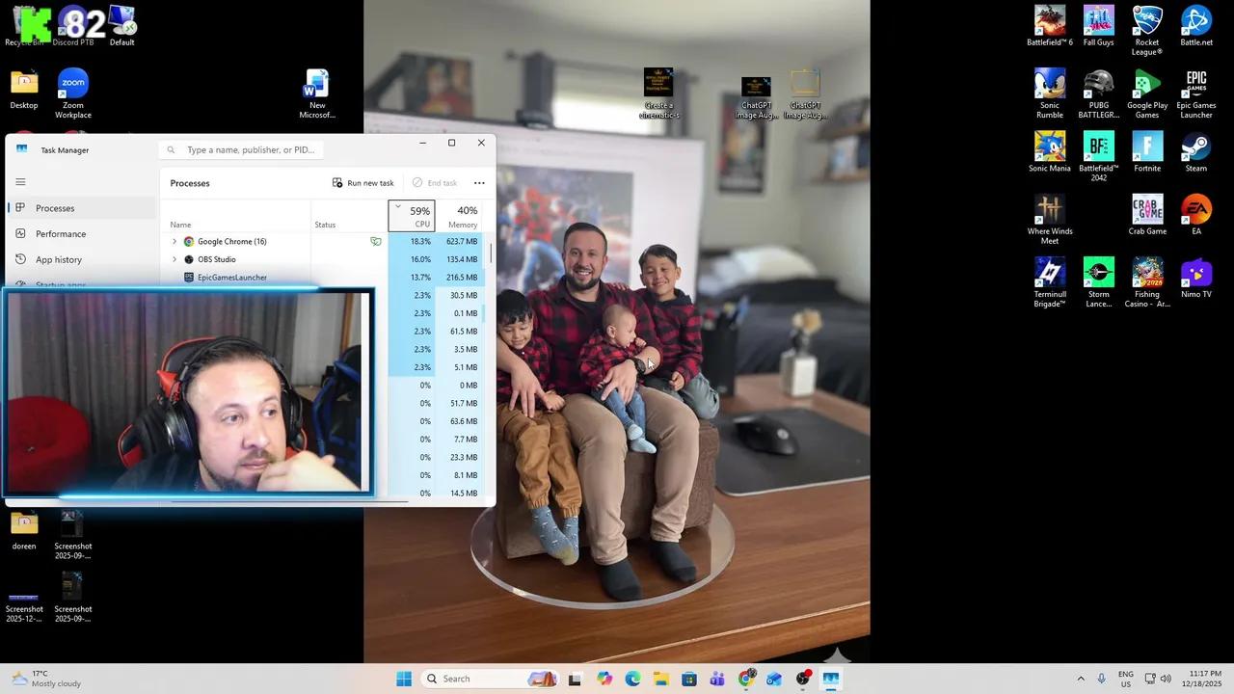This screenshot has width=1234, height=694.
Task: Open File Explorer from the taskbar
Action: (x=660, y=679)
